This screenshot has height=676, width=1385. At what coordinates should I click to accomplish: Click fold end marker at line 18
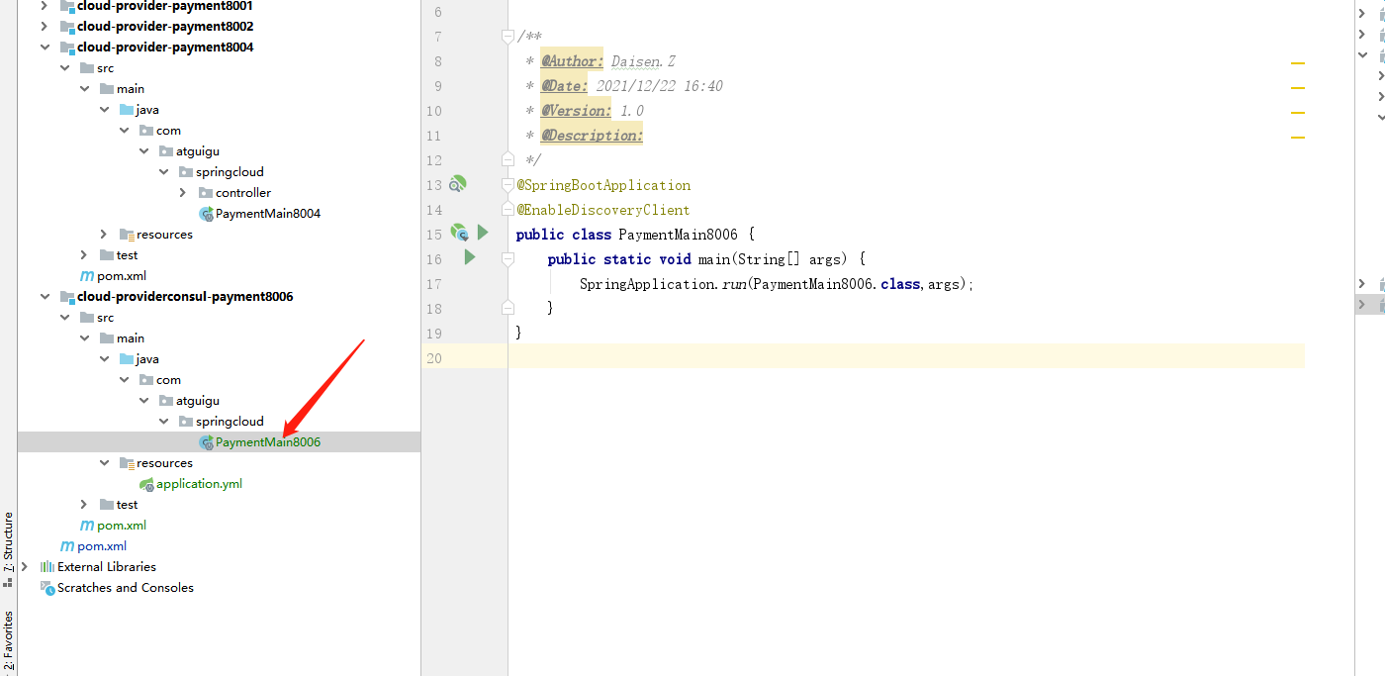point(508,308)
